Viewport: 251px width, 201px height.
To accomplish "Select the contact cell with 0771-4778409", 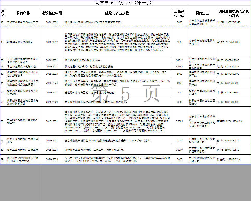I will [x=233, y=121].
